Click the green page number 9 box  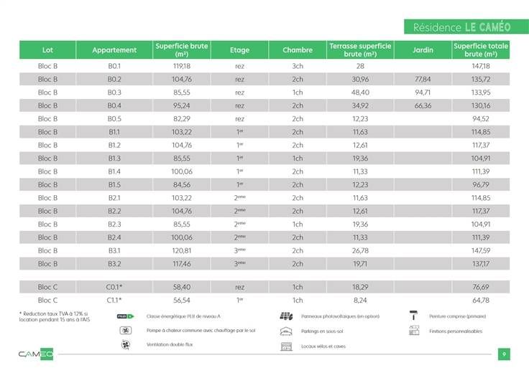coord(505,354)
